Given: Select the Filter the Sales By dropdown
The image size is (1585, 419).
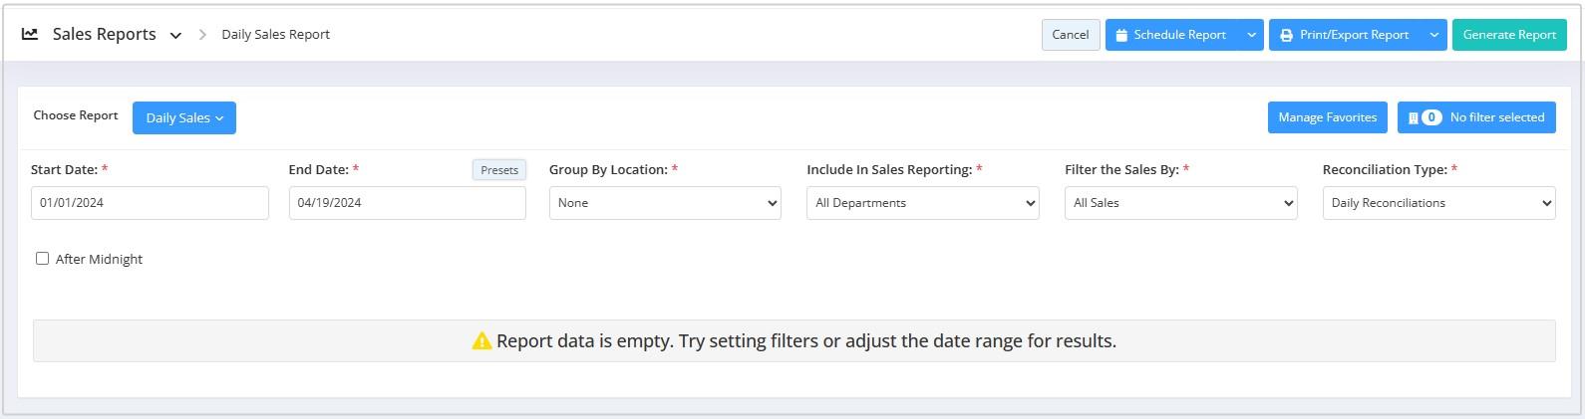Looking at the screenshot, I should click(x=1181, y=203).
